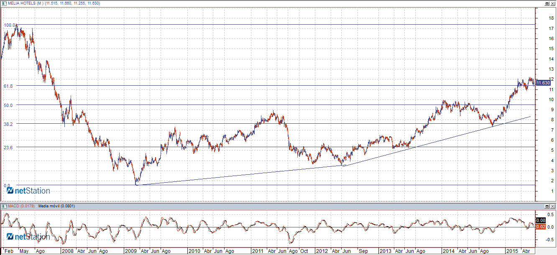Viewport: 557px width, 255px height.
Task: Click the price values (11.515, 11.660, 11.255, 11.630)
Action: click(72, 3)
